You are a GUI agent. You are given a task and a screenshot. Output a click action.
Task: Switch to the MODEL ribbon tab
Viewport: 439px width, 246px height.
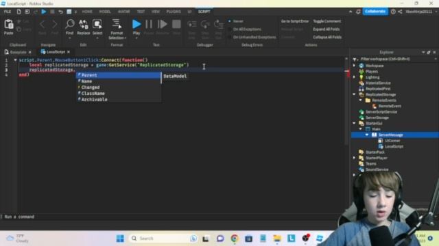pos(105,12)
